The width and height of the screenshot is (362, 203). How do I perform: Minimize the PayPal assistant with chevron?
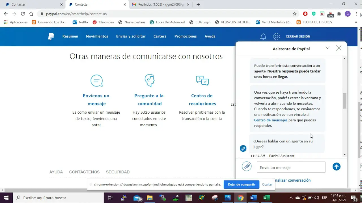coord(327,48)
